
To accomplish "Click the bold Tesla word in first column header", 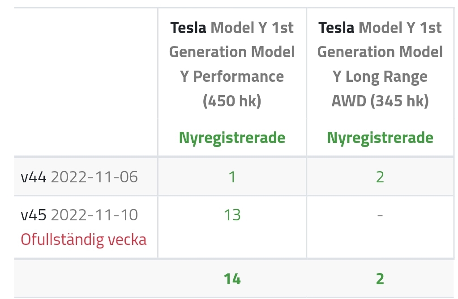I will click(x=188, y=28).
